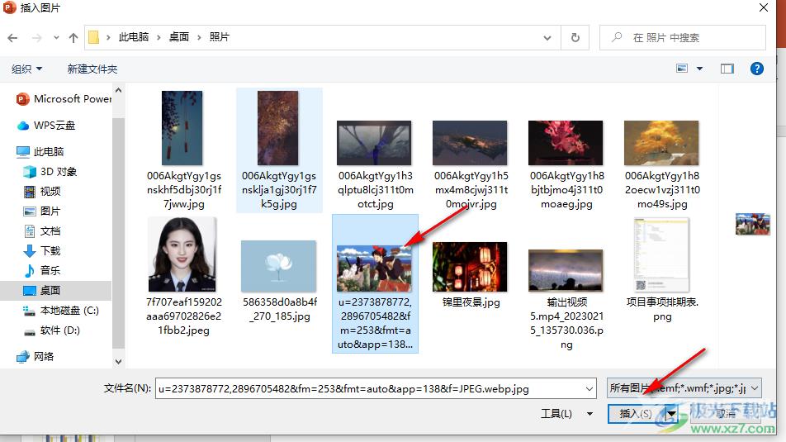Screen dimensions: 786x442
Task: Select file 586358d0a8b4f_270_185.jpg
Action: [x=279, y=281]
